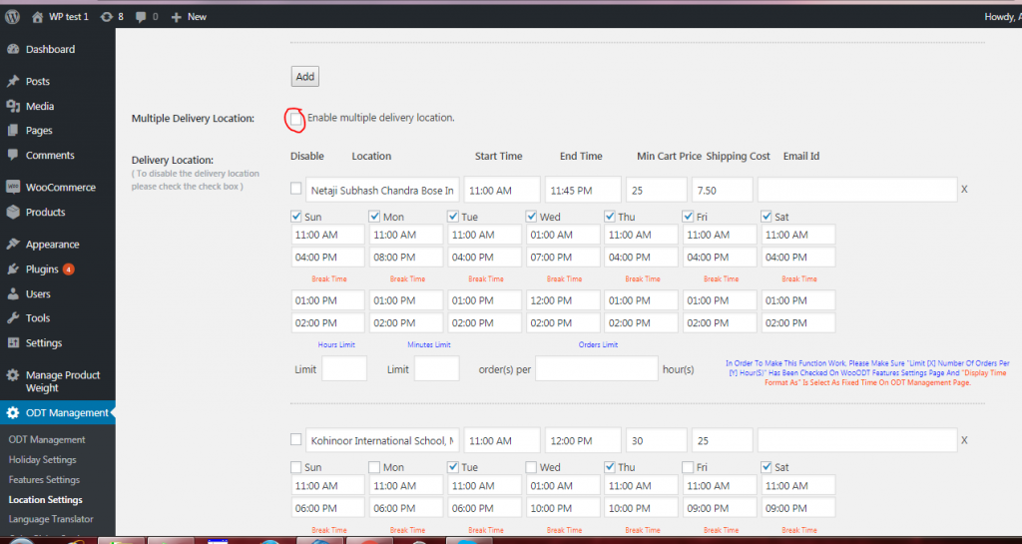Click the 11:45 PM end time field

pyautogui.click(x=583, y=190)
